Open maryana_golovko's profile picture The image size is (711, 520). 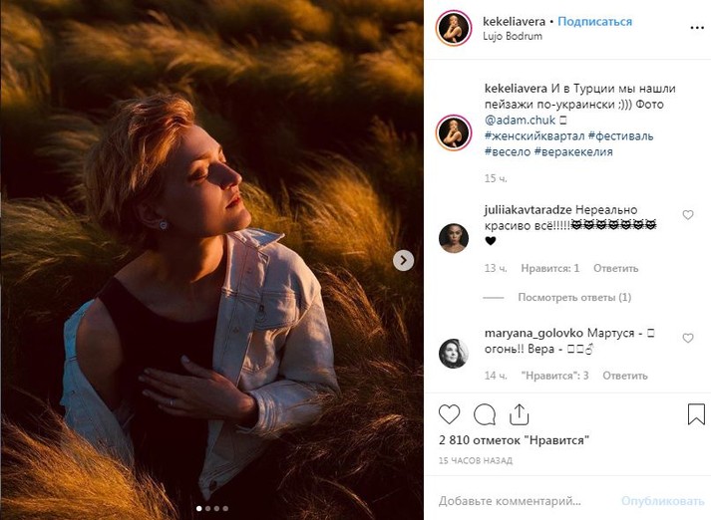454,353
